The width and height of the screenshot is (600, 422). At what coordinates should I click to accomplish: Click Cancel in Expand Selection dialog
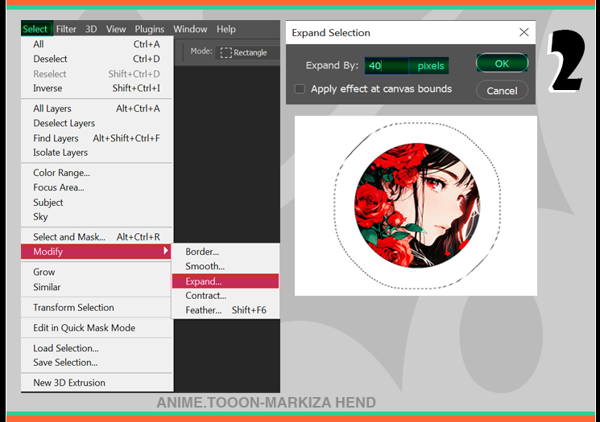coord(502,91)
